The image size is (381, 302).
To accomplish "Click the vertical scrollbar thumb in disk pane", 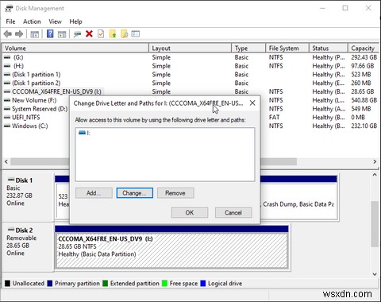I will (x=375, y=224).
